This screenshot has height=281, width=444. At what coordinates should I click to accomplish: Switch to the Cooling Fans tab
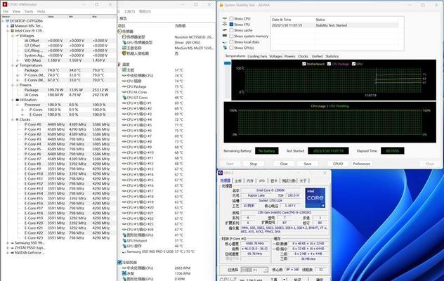point(257,56)
